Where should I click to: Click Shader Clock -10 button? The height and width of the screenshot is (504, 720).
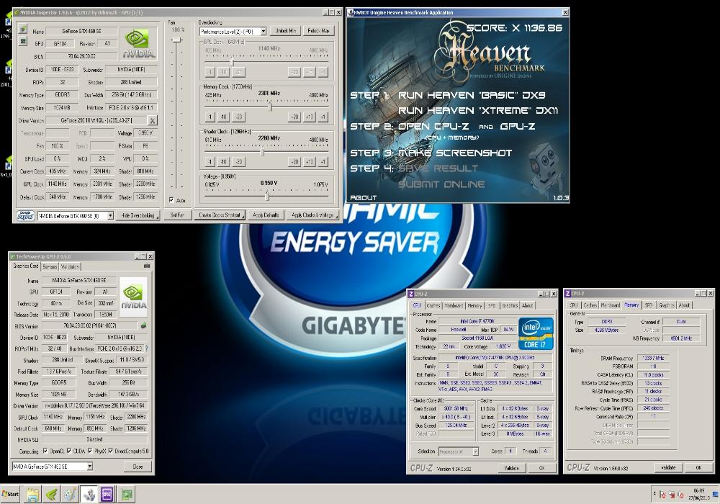(x=224, y=161)
